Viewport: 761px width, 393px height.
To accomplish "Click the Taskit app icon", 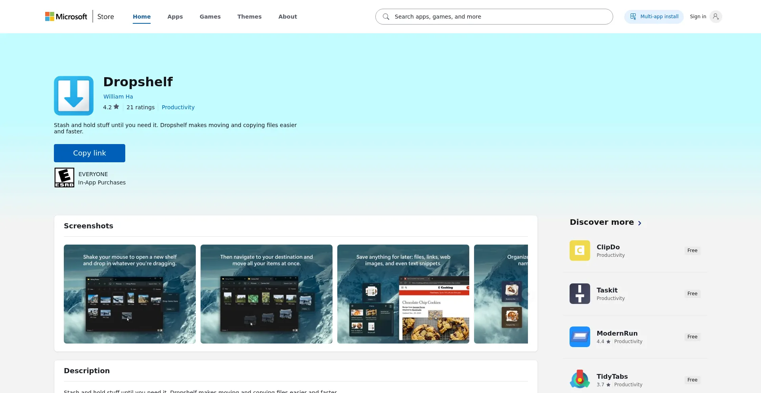I will click(x=580, y=294).
